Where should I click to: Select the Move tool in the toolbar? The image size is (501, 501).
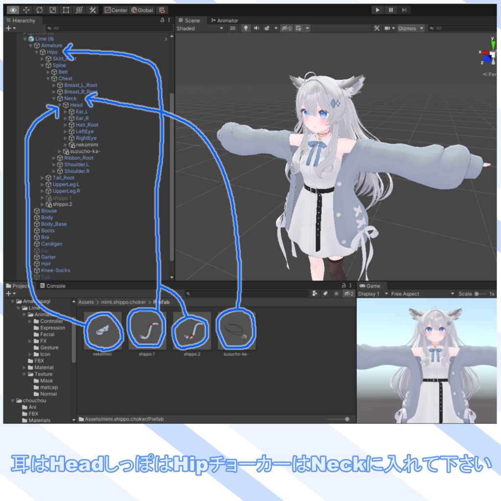[26, 9]
